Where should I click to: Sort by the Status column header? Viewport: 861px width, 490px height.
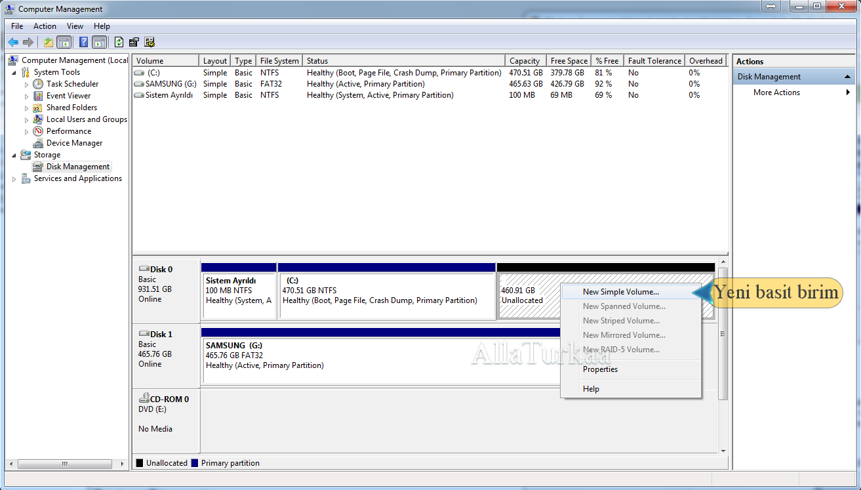404,61
